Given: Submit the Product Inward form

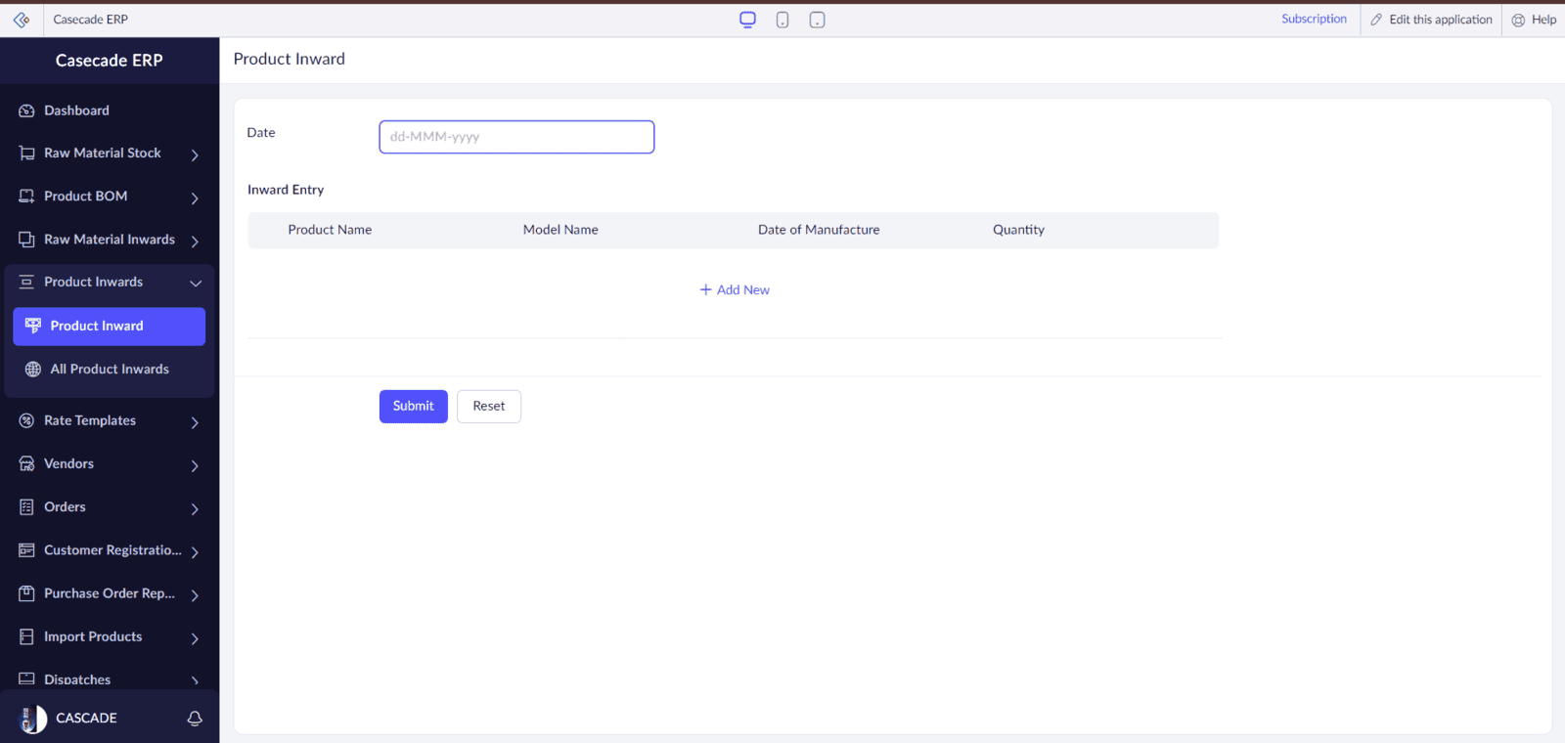Looking at the screenshot, I should pos(414,407).
